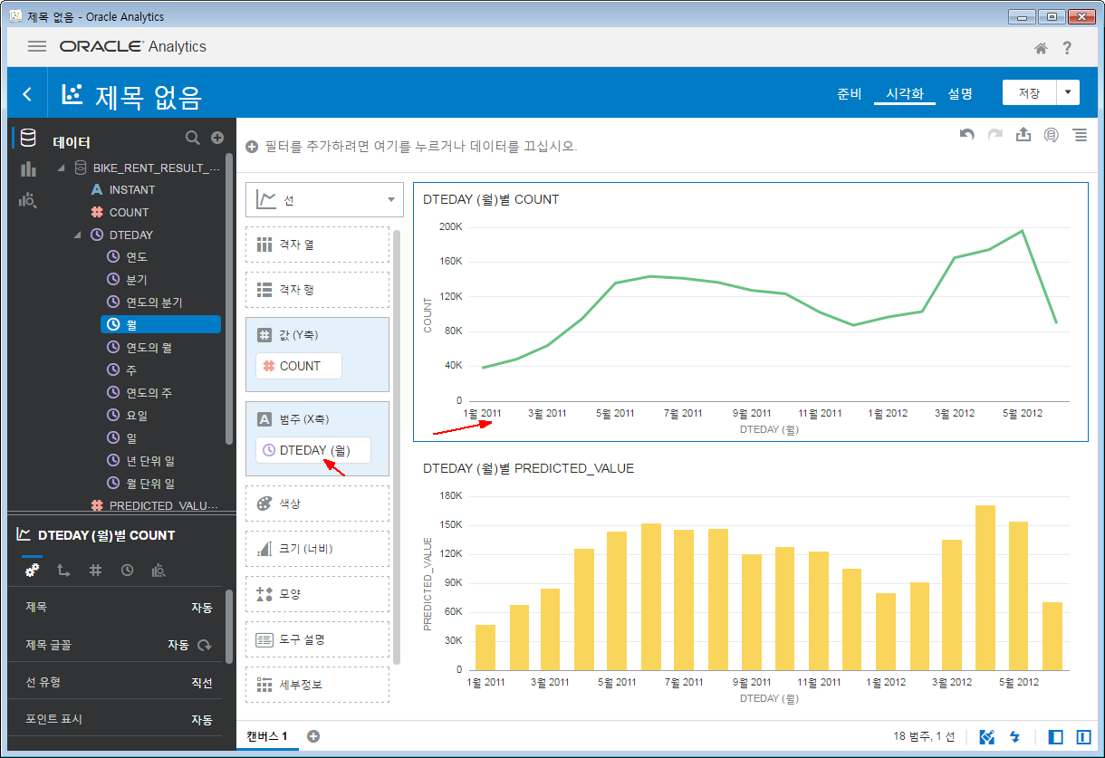Open the axis properties tab icon
This screenshot has width=1105, height=758.
coord(63,571)
